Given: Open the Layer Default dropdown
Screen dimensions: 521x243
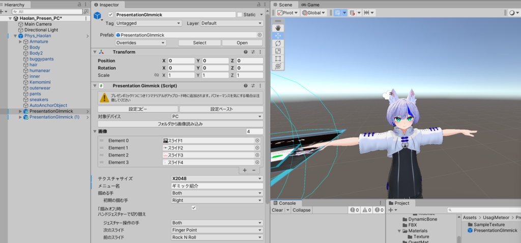Looking at the screenshot, I should pos(231,23).
